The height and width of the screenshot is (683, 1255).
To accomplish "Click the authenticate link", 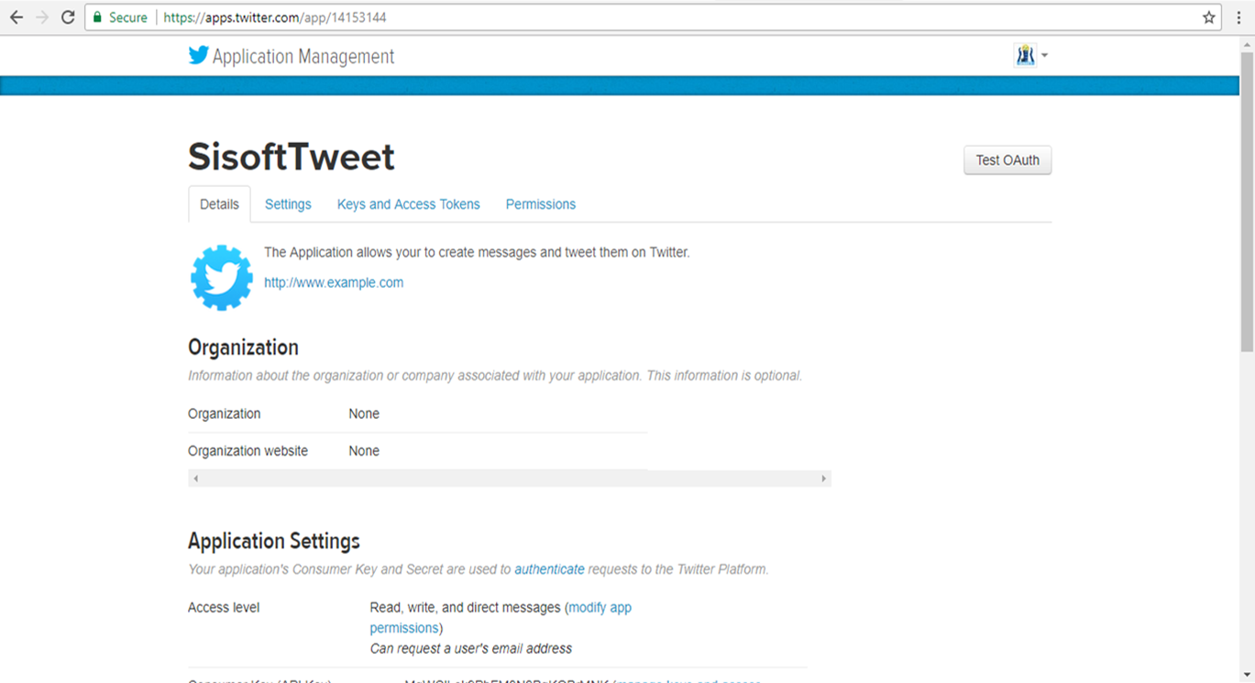I will (x=549, y=569).
